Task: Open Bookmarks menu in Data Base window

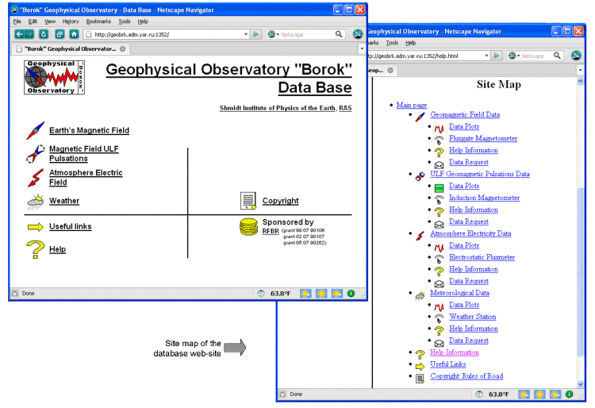Action: click(x=98, y=21)
